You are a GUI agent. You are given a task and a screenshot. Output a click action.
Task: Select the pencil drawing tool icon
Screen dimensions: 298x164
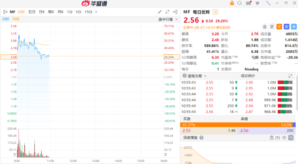point(160,12)
